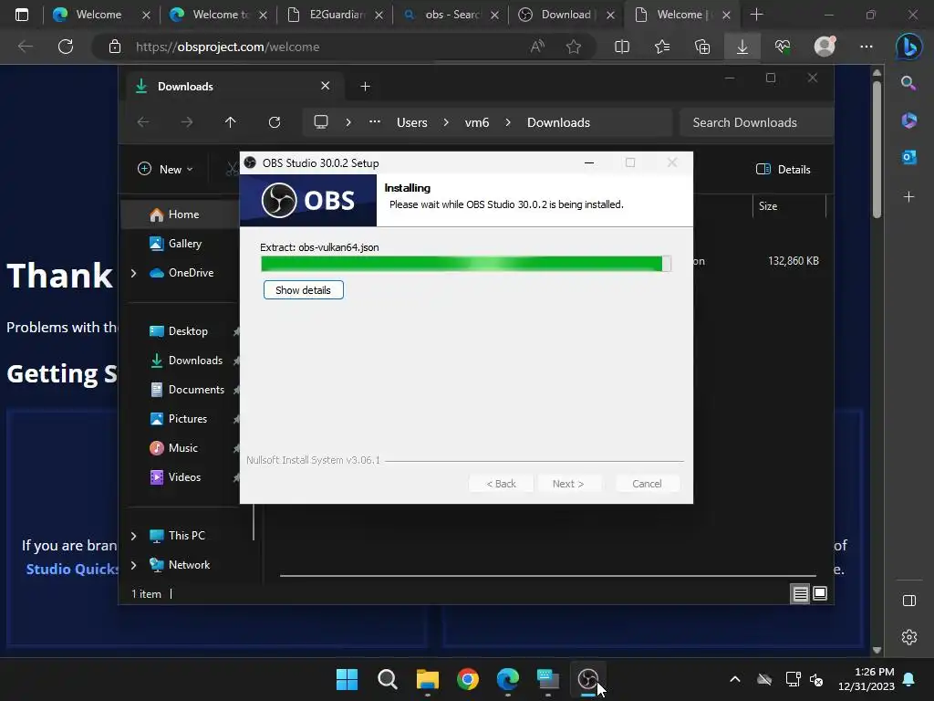The height and width of the screenshot is (701, 934).
Task: Open the Edge profile avatar
Action: [x=825, y=46]
